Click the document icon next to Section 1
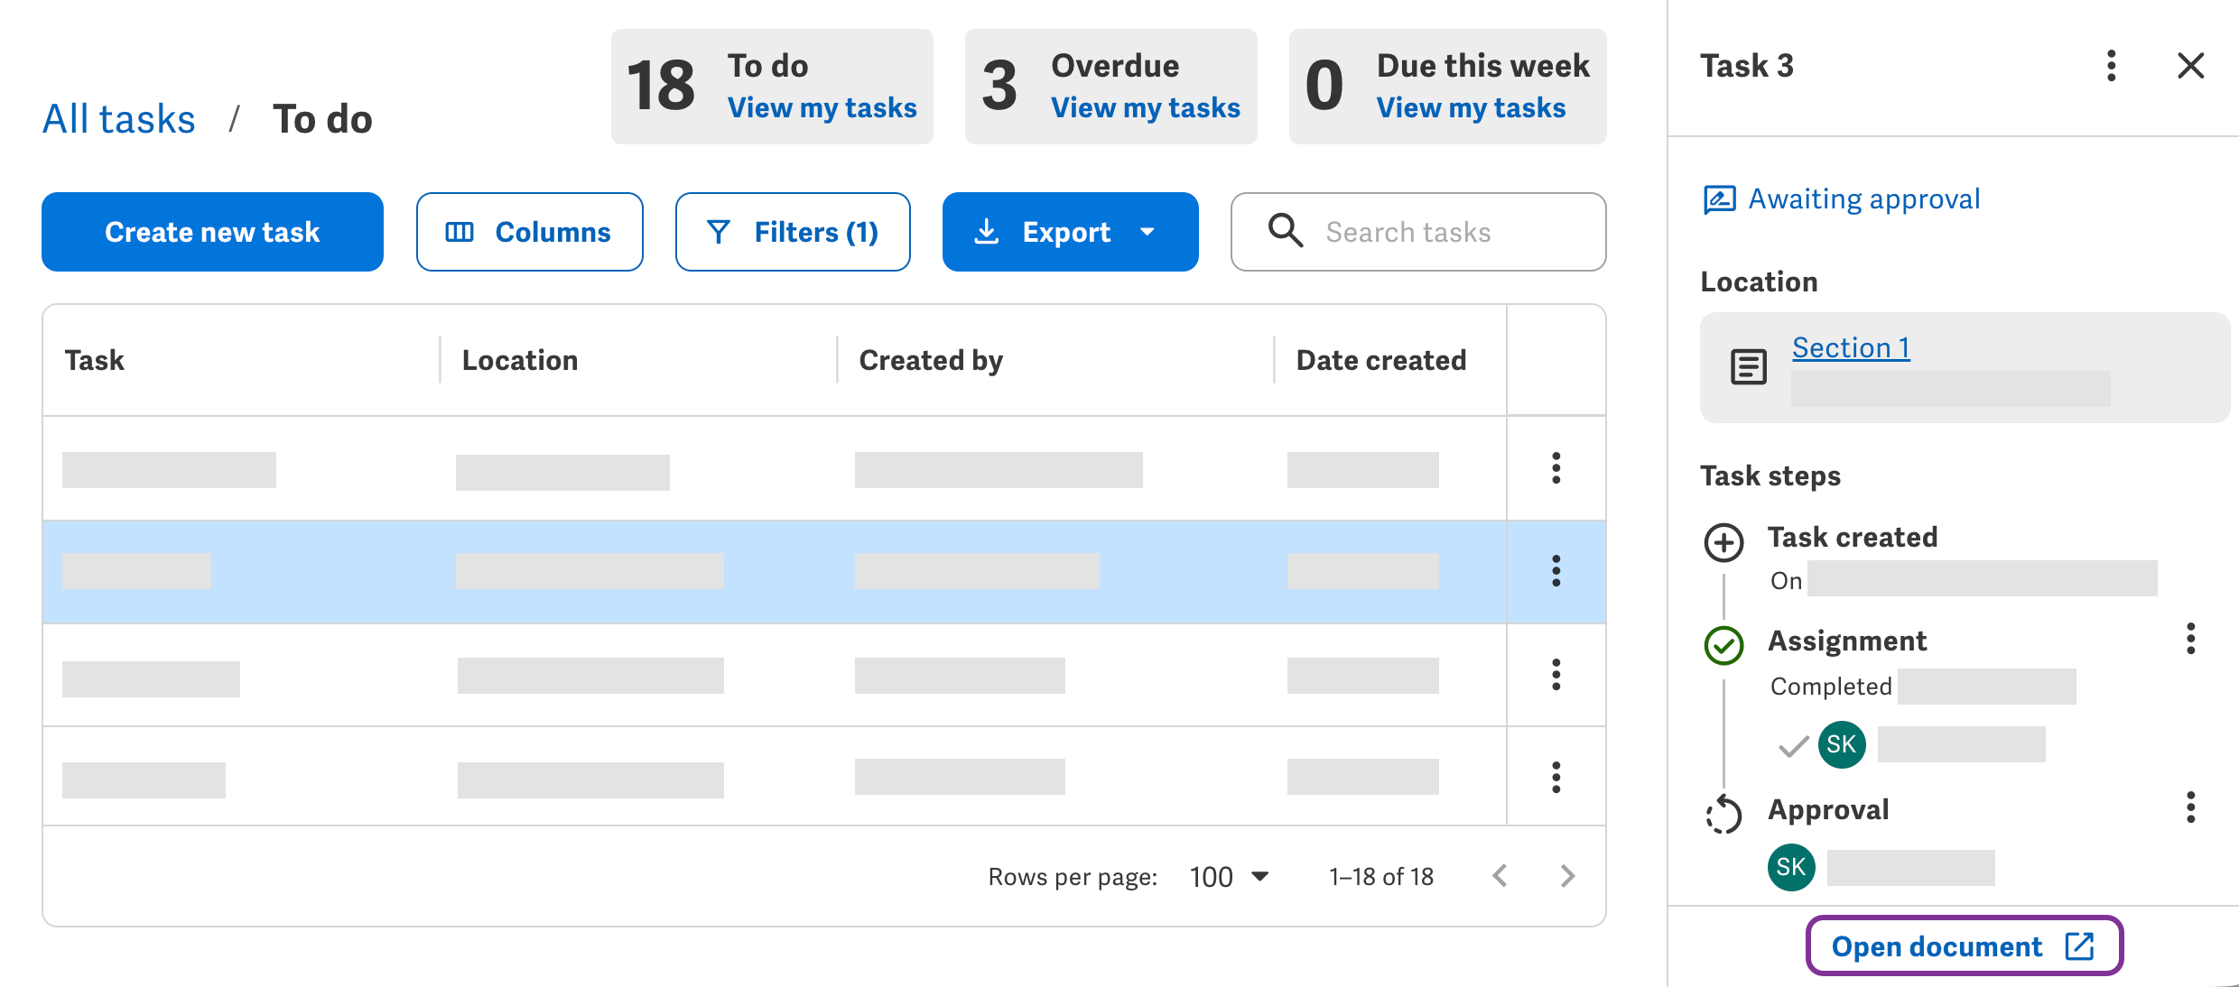The width and height of the screenshot is (2239, 987). coord(1747,366)
